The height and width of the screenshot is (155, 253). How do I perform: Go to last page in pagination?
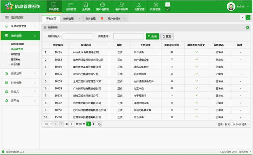94,124
